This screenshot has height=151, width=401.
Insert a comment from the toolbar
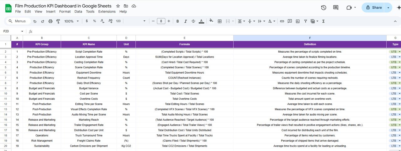(290, 21)
